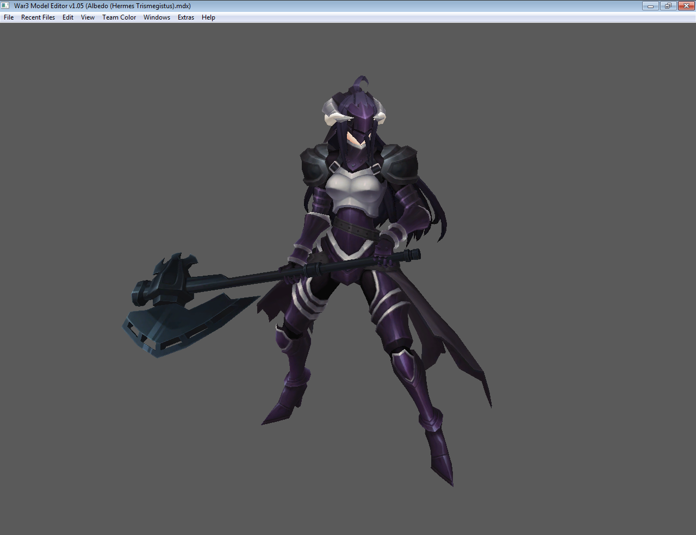Open the Recent Files menu
Image resolution: width=696 pixels, height=535 pixels.
(x=38, y=17)
